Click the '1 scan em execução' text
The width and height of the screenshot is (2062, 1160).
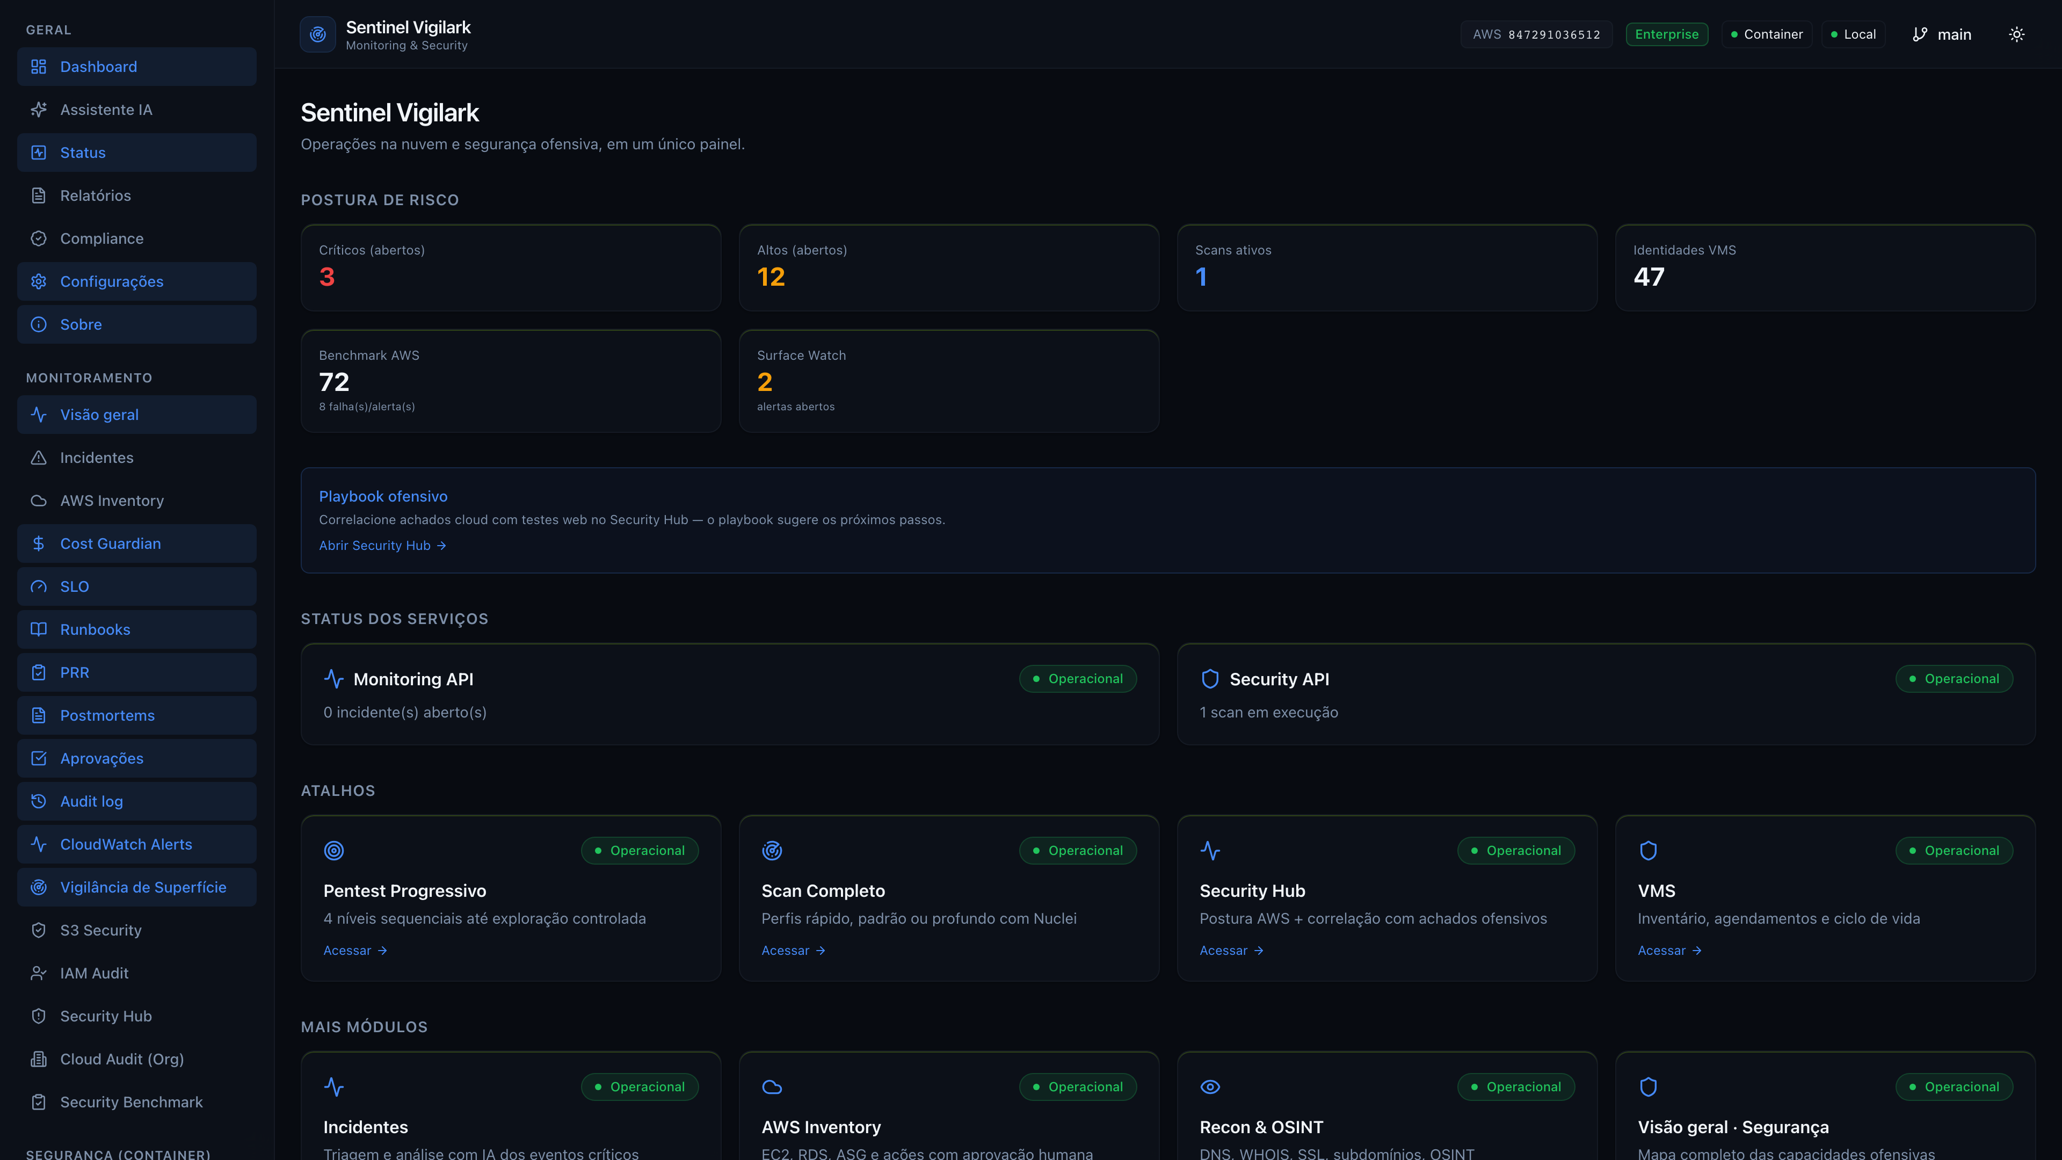(1269, 713)
